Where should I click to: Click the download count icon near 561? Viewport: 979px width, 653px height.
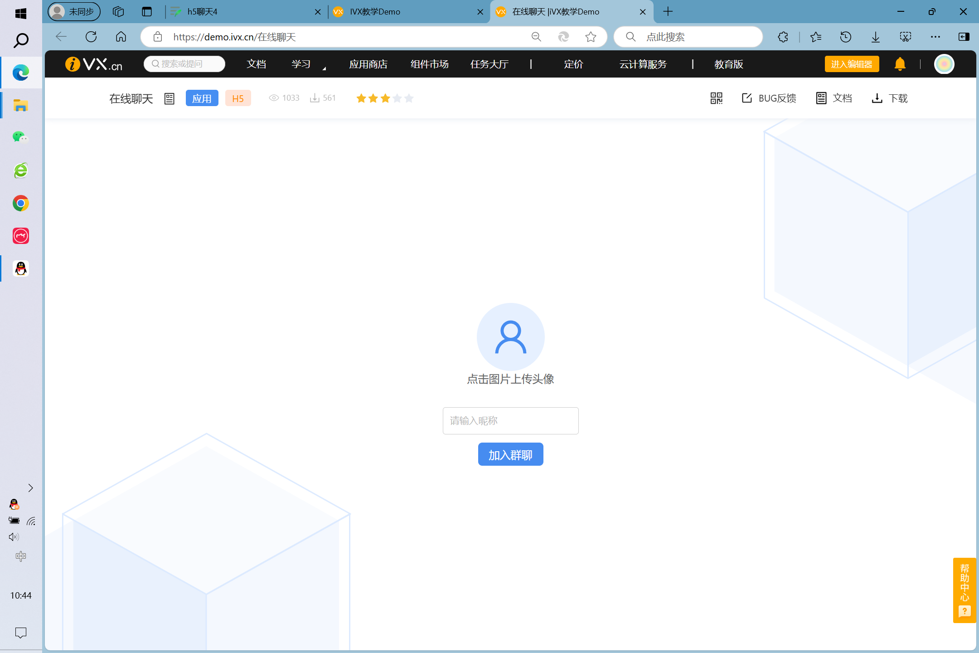315,97
